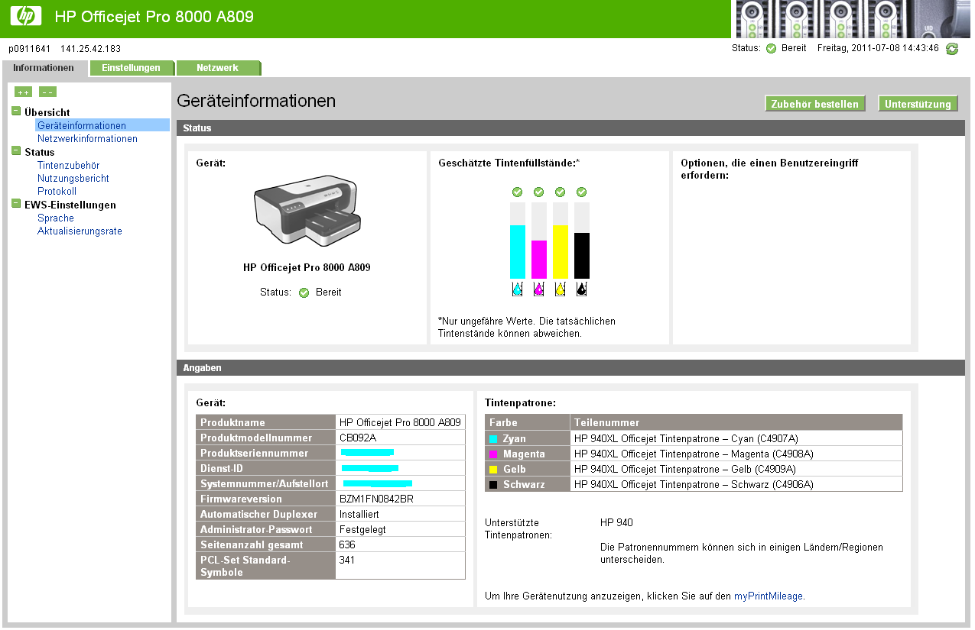Click the printer status lights image in header
Image resolution: width=975 pixels, height=630 pixels.
click(853, 19)
